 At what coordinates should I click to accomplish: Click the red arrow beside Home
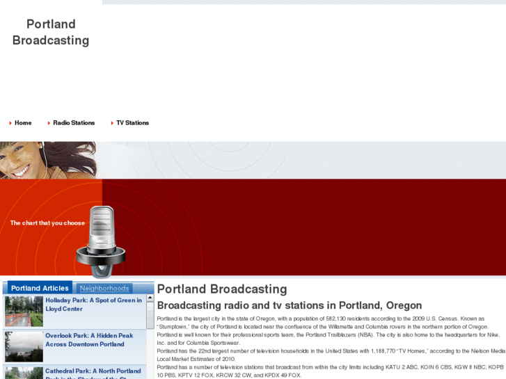click(10, 123)
